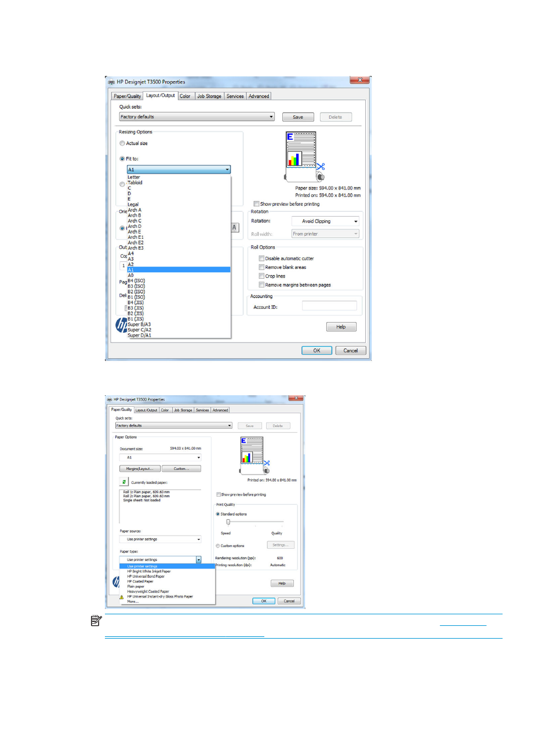Image resolution: width=553 pixels, height=736 pixels.
Task: Open Advanced tab in Layout/Output dialog
Action: (x=259, y=96)
